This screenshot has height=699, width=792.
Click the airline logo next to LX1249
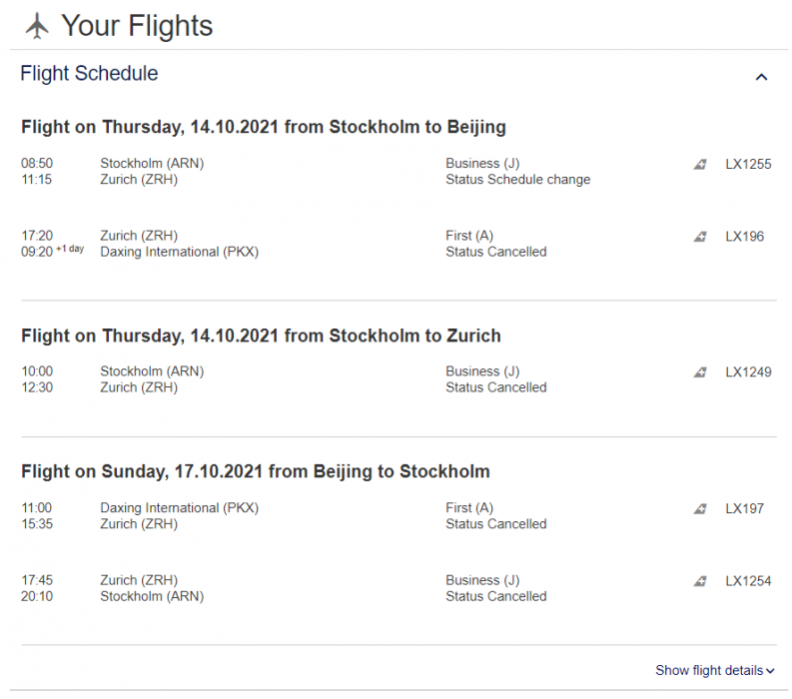coord(700,372)
